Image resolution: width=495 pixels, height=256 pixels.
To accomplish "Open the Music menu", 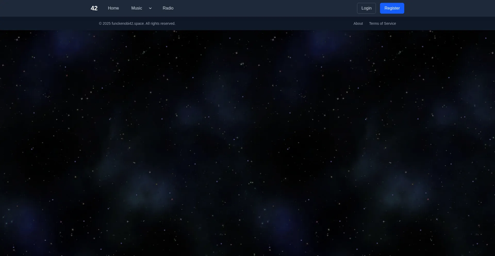I will click(137, 8).
